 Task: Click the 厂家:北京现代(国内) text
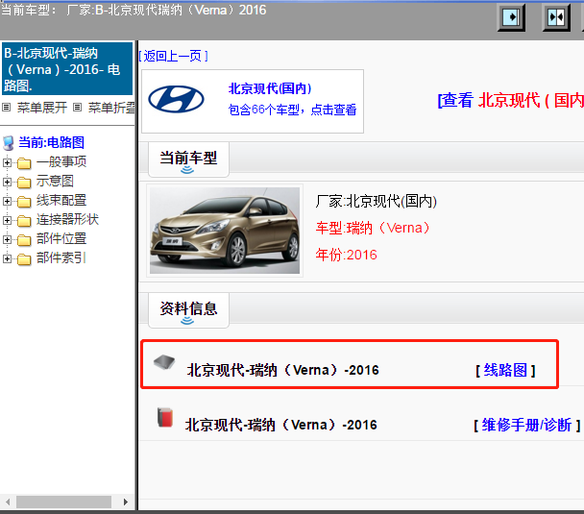click(x=377, y=202)
